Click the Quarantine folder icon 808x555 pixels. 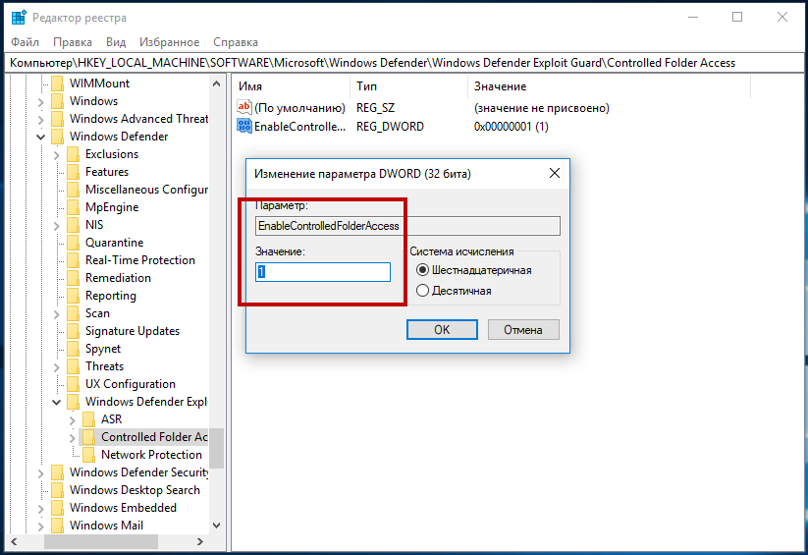pyautogui.click(x=74, y=242)
